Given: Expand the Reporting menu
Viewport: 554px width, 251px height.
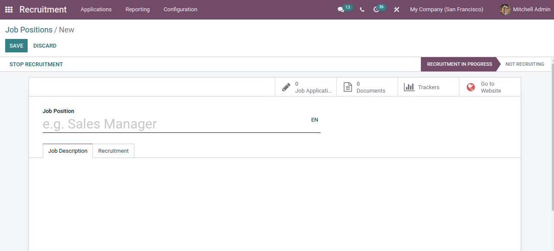Looking at the screenshot, I should coord(137,10).
